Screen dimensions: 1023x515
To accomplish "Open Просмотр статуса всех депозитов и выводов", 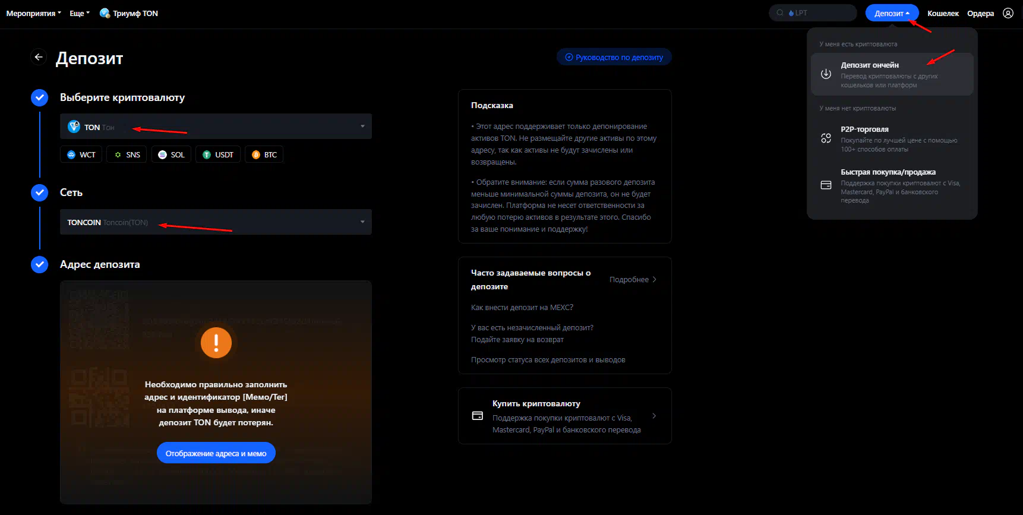I will click(548, 359).
